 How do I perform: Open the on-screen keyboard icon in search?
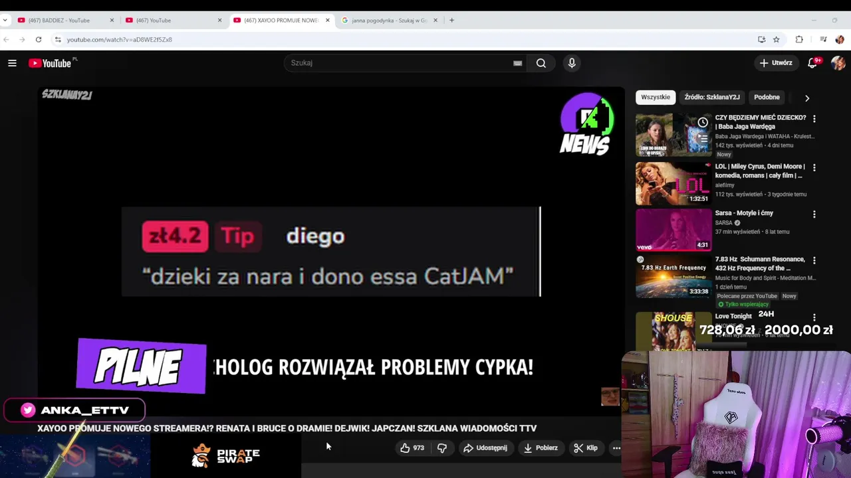coord(517,63)
